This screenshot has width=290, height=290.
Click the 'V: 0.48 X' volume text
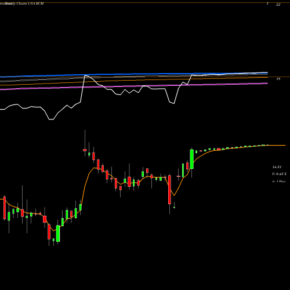point(279,174)
